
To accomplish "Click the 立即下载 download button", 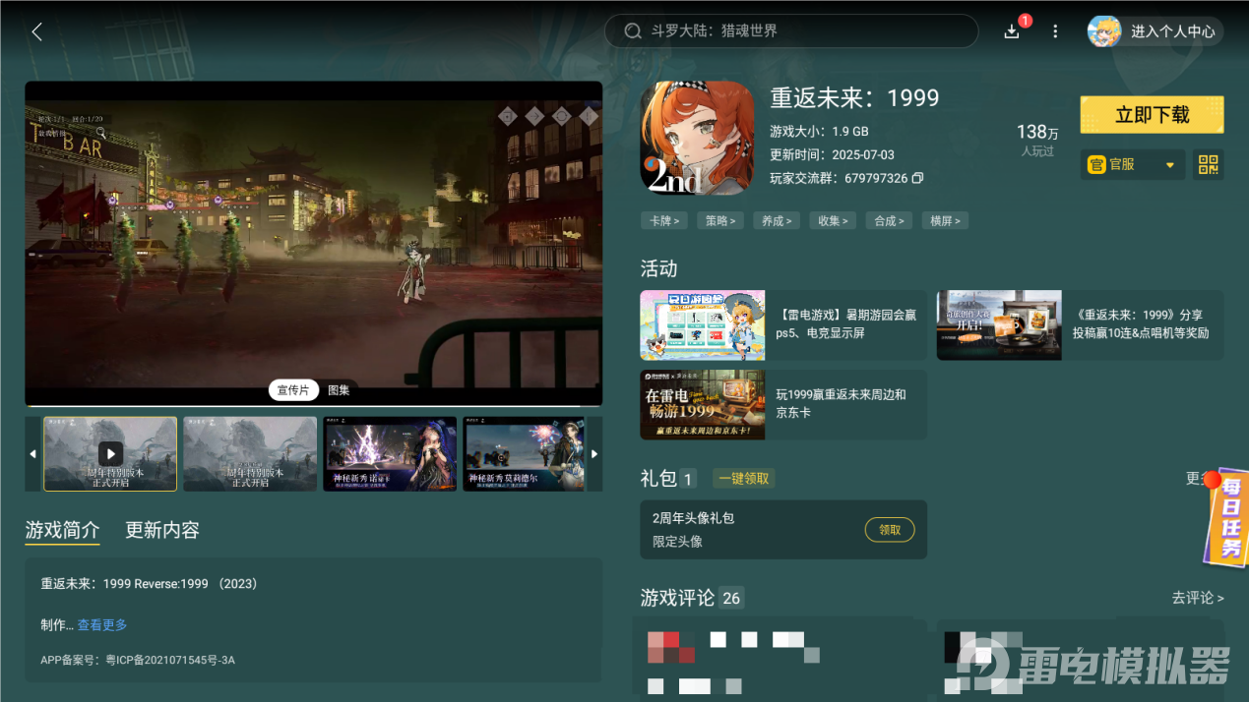I will click(1152, 114).
